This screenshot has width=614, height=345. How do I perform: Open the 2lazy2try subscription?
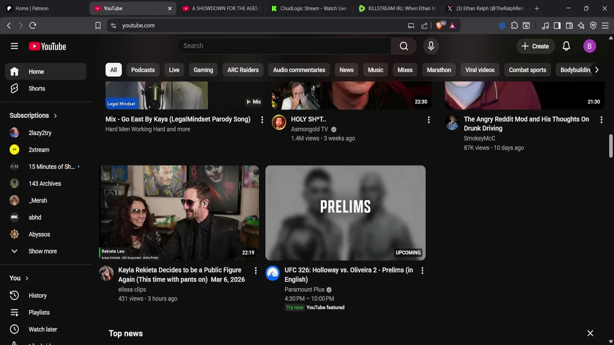point(46,133)
